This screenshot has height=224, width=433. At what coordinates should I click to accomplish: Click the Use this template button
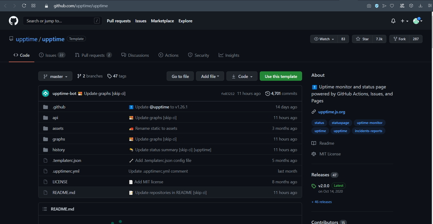[281, 76]
